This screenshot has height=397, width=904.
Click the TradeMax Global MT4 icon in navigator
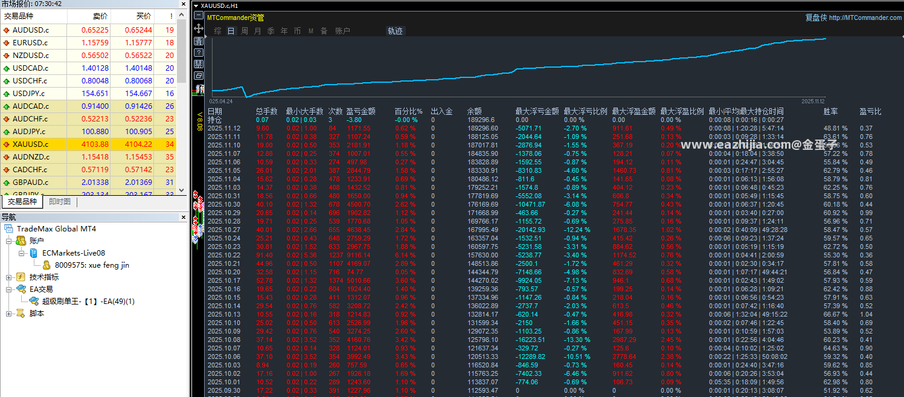(9, 229)
